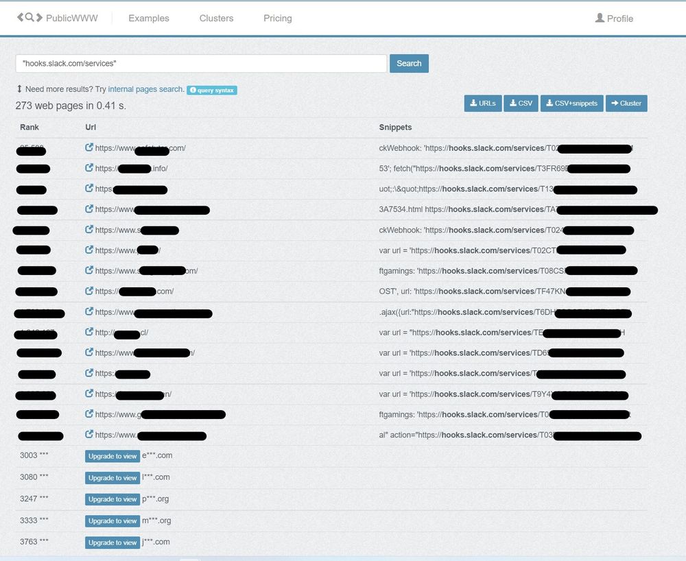Click Upgrade to view for rank 3080
The width and height of the screenshot is (686, 561).
click(113, 478)
